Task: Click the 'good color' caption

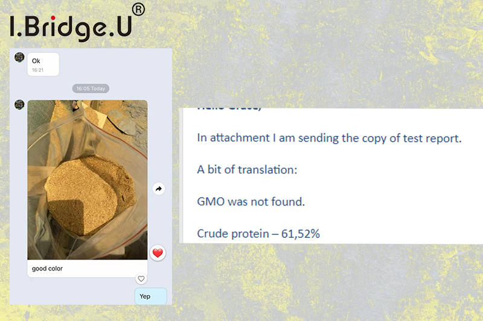Action: pos(47,269)
